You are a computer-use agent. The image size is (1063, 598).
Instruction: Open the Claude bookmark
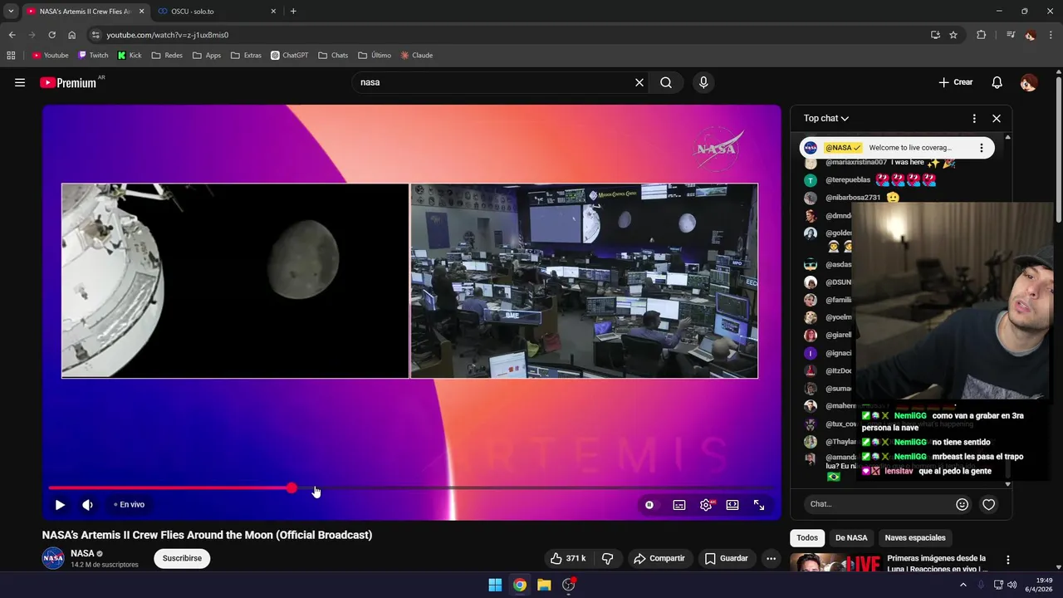point(417,55)
